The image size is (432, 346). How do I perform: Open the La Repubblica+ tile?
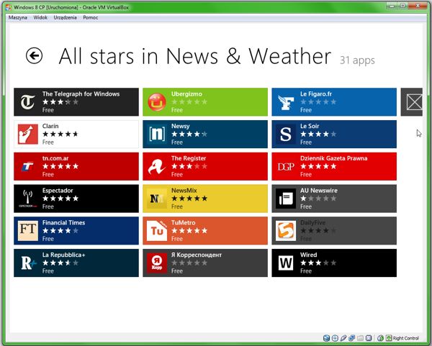click(76, 263)
